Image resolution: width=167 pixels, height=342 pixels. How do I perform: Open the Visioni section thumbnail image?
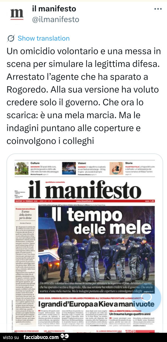pos(69,168)
